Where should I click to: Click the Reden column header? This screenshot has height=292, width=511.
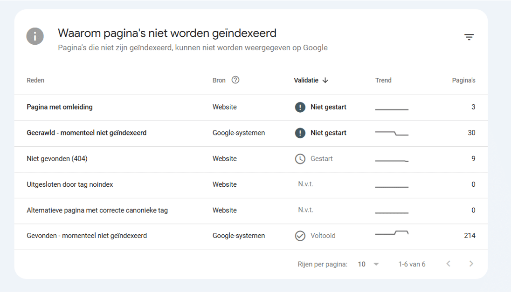35,81
